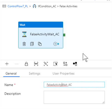
Task: Click the pipeline icon beside ControlFlow7_PL
Action: pyautogui.click(x=4, y=6)
